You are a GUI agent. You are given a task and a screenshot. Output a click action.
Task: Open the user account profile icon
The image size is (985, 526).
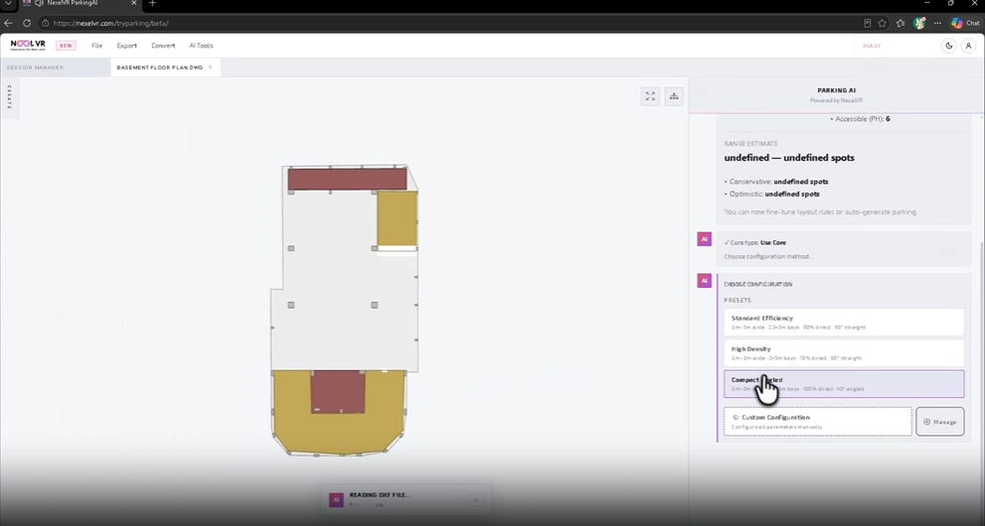point(968,46)
